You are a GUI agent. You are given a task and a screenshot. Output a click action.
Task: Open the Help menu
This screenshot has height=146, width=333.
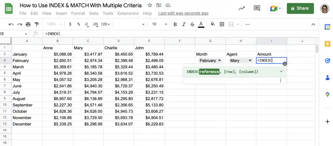[x=147, y=13]
